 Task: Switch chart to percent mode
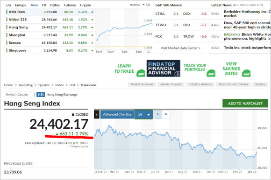(x=166, y=114)
